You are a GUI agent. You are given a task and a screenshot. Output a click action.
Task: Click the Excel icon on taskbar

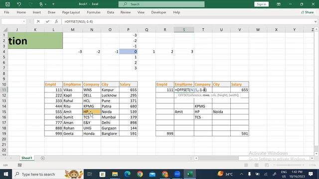click(190, 174)
